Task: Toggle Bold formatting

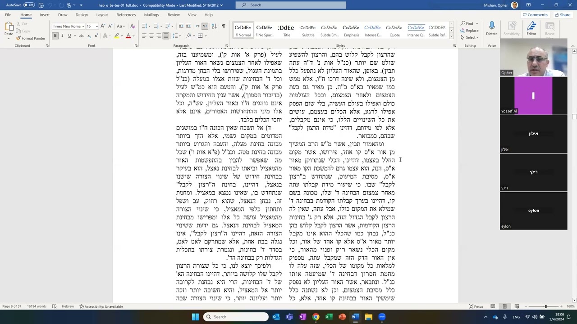Action: tap(55, 36)
